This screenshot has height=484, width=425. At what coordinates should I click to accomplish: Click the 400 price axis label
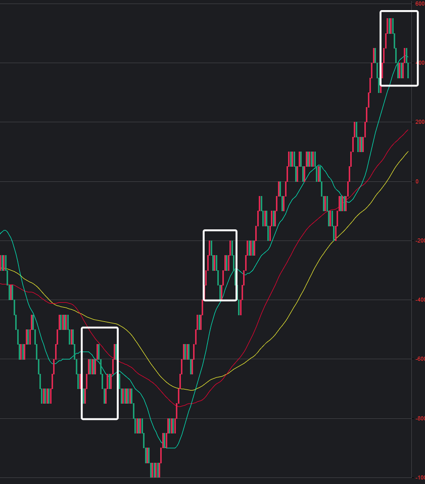tap(420, 63)
